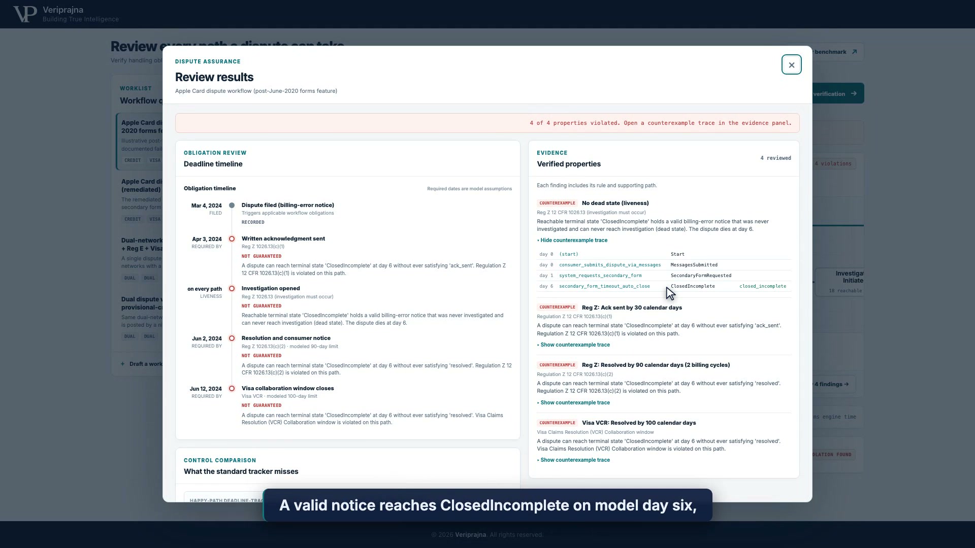Click COUNTEREXAMPLE badge for Ack sent by 30 days
Viewport: 975px width, 548px height.
(x=557, y=307)
